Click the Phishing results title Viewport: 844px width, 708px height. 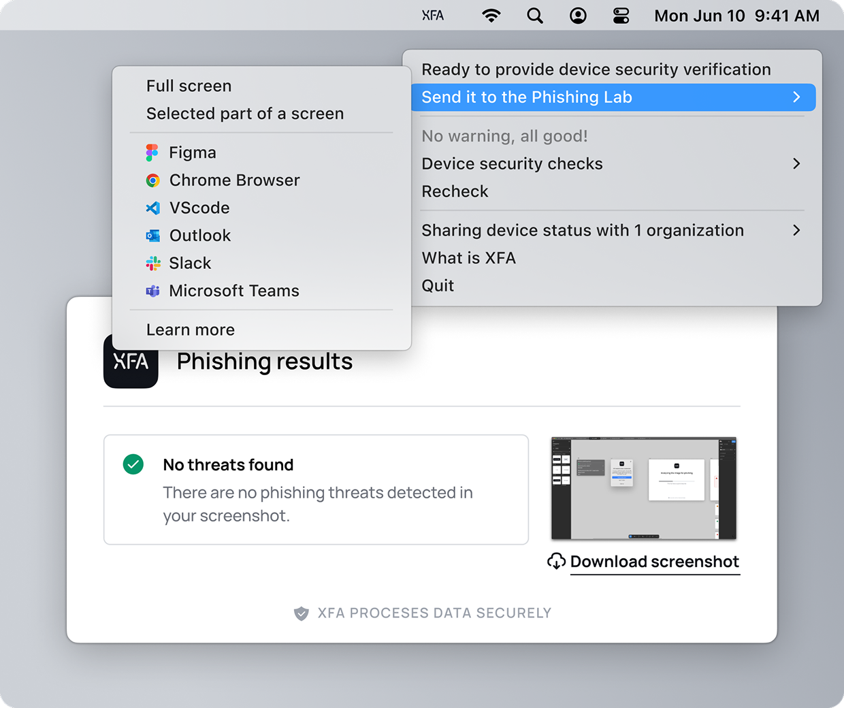(x=265, y=361)
